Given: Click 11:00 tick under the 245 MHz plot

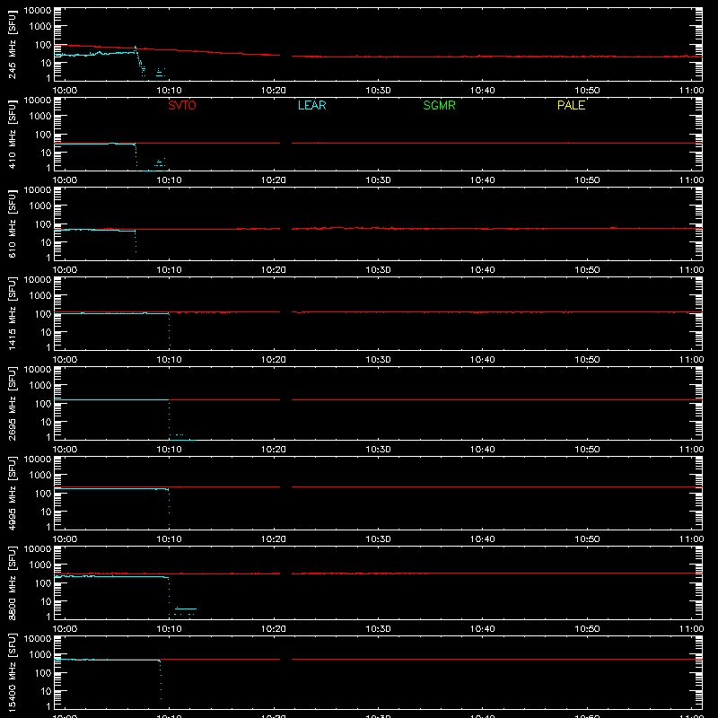Looking at the screenshot, I should pyautogui.click(x=691, y=91).
